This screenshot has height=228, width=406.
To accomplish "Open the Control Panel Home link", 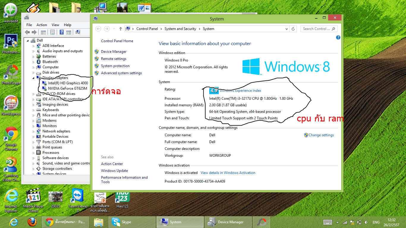I will (117, 41).
